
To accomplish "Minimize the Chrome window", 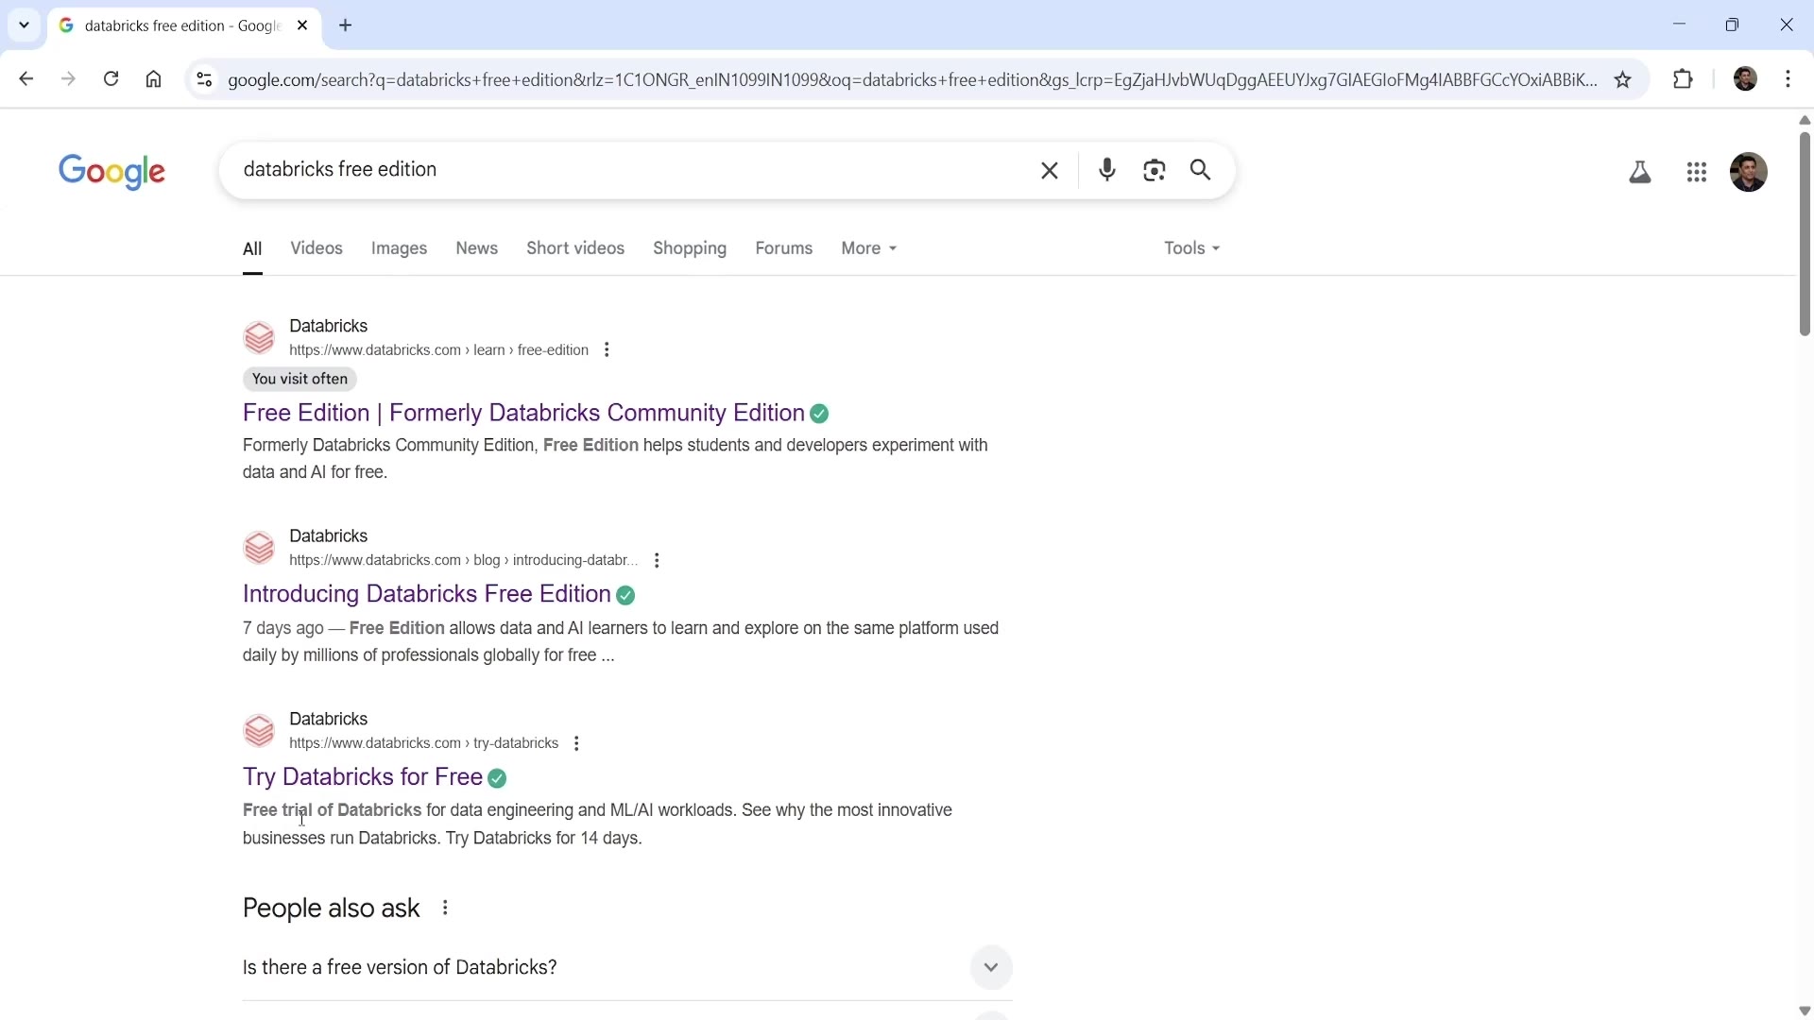I will pyautogui.click(x=1680, y=25).
